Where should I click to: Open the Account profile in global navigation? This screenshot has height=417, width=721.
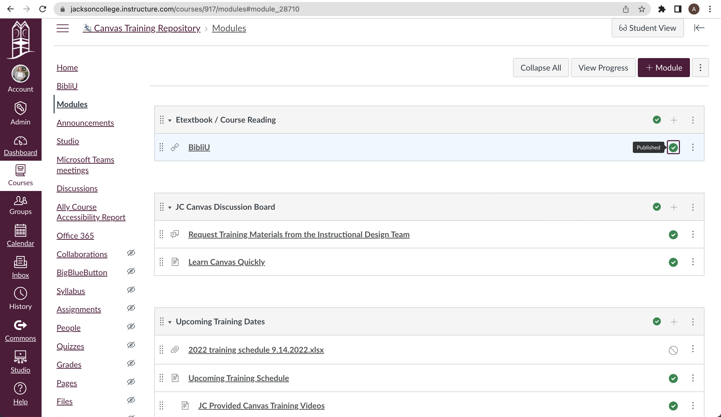tap(20, 78)
